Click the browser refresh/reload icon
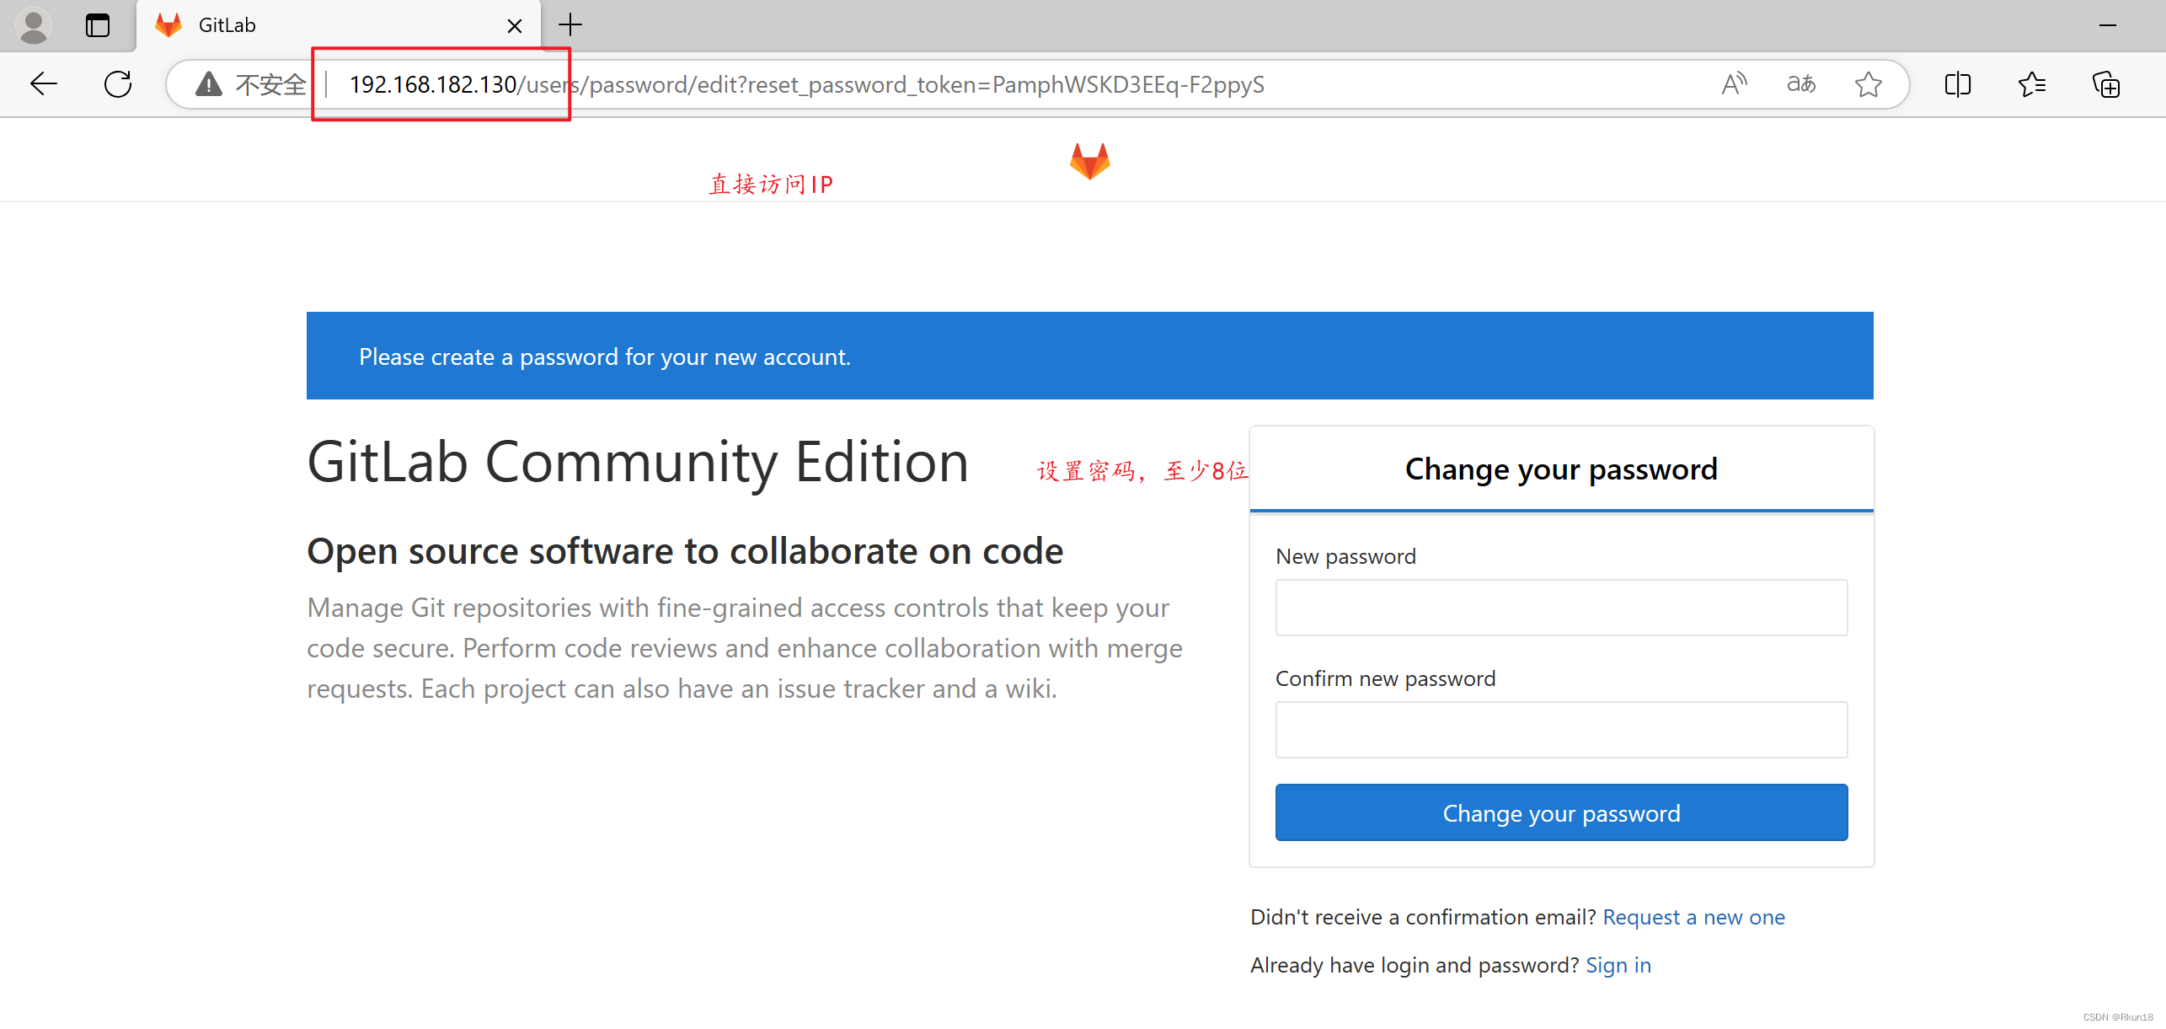Screen dimensions: 2166x1029 (x=119, y=84)
